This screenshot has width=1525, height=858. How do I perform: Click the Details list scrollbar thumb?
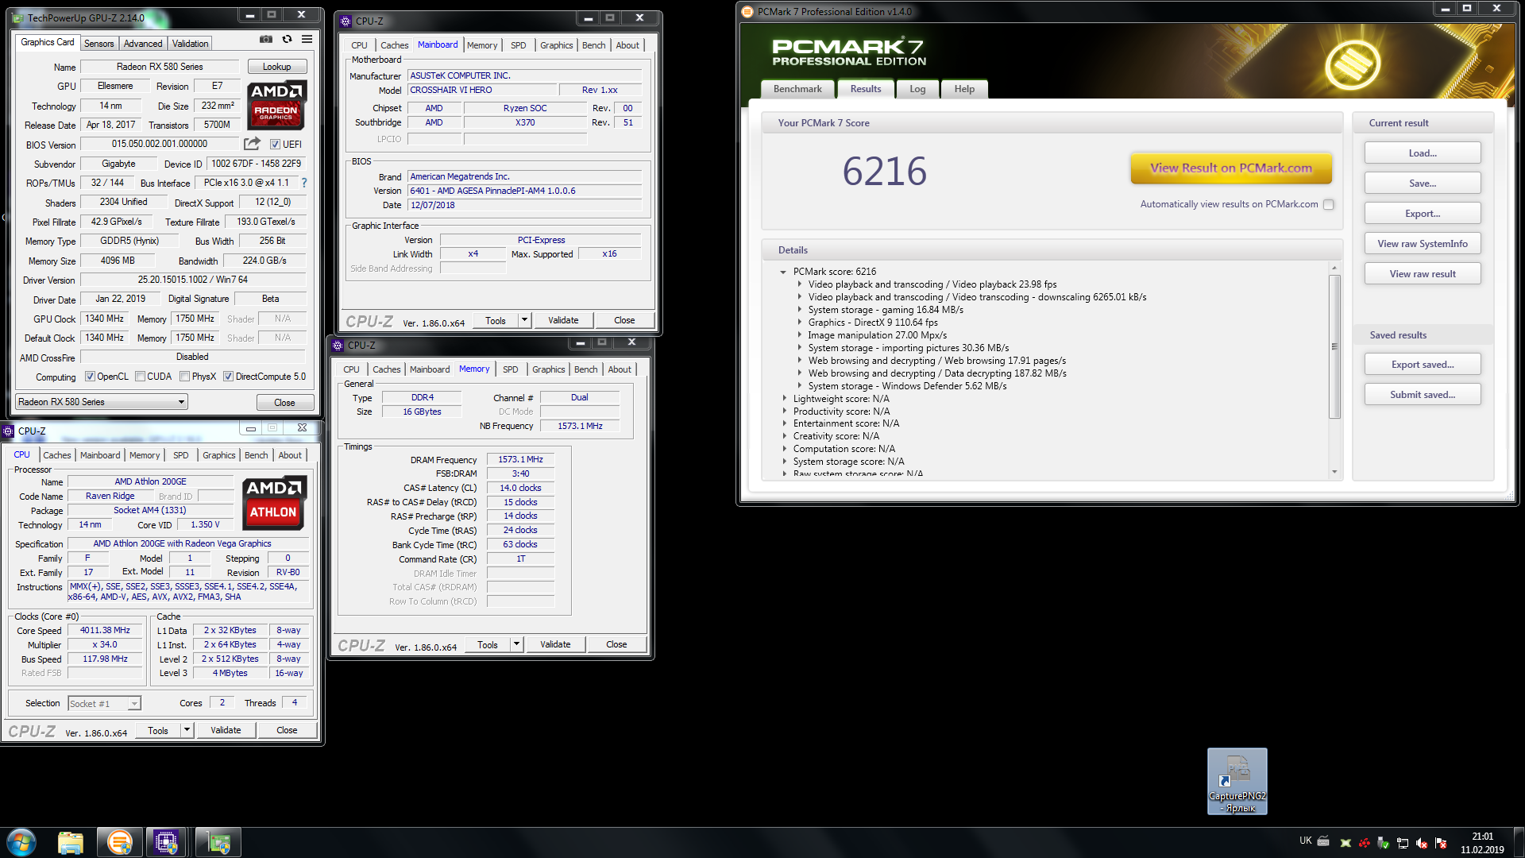(1334, 346)
